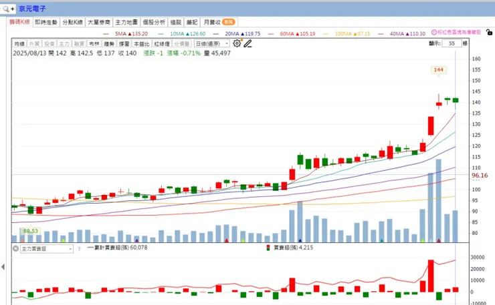
Task: Click the 漲幅 -0.71% value
Action: click(x=184, y=53)
